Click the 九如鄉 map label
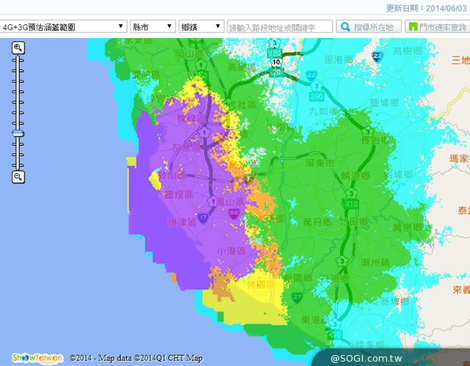The height and width of the screenshot is (366, 470). click(x=323, y=111)
